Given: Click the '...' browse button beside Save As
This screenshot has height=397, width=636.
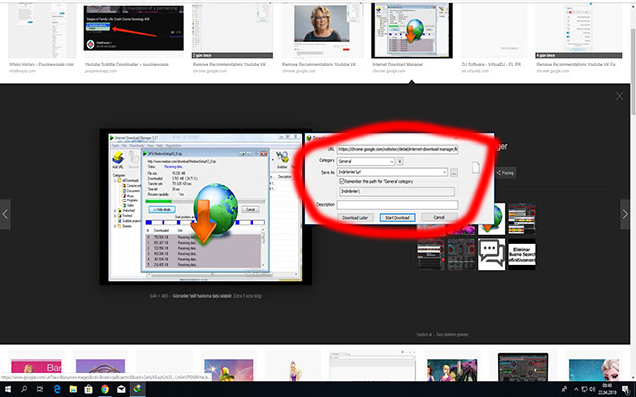Looking at the screenshot, I should tap(453, 172).
